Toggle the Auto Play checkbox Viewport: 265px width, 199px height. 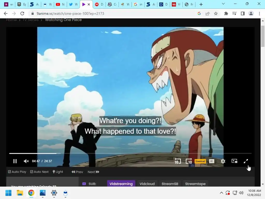pyautogui.click(x=17, y=172)
